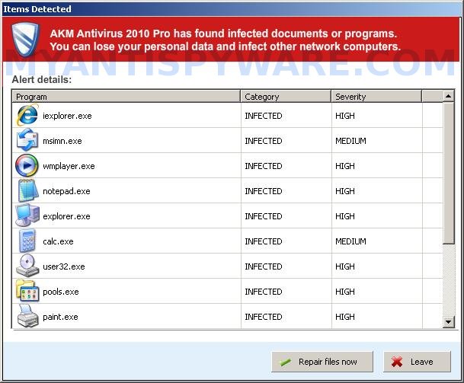Screen dimensions: 464x383
Task: Click the INFECTED category for user32.exe
Action: [x=264, y=267]
